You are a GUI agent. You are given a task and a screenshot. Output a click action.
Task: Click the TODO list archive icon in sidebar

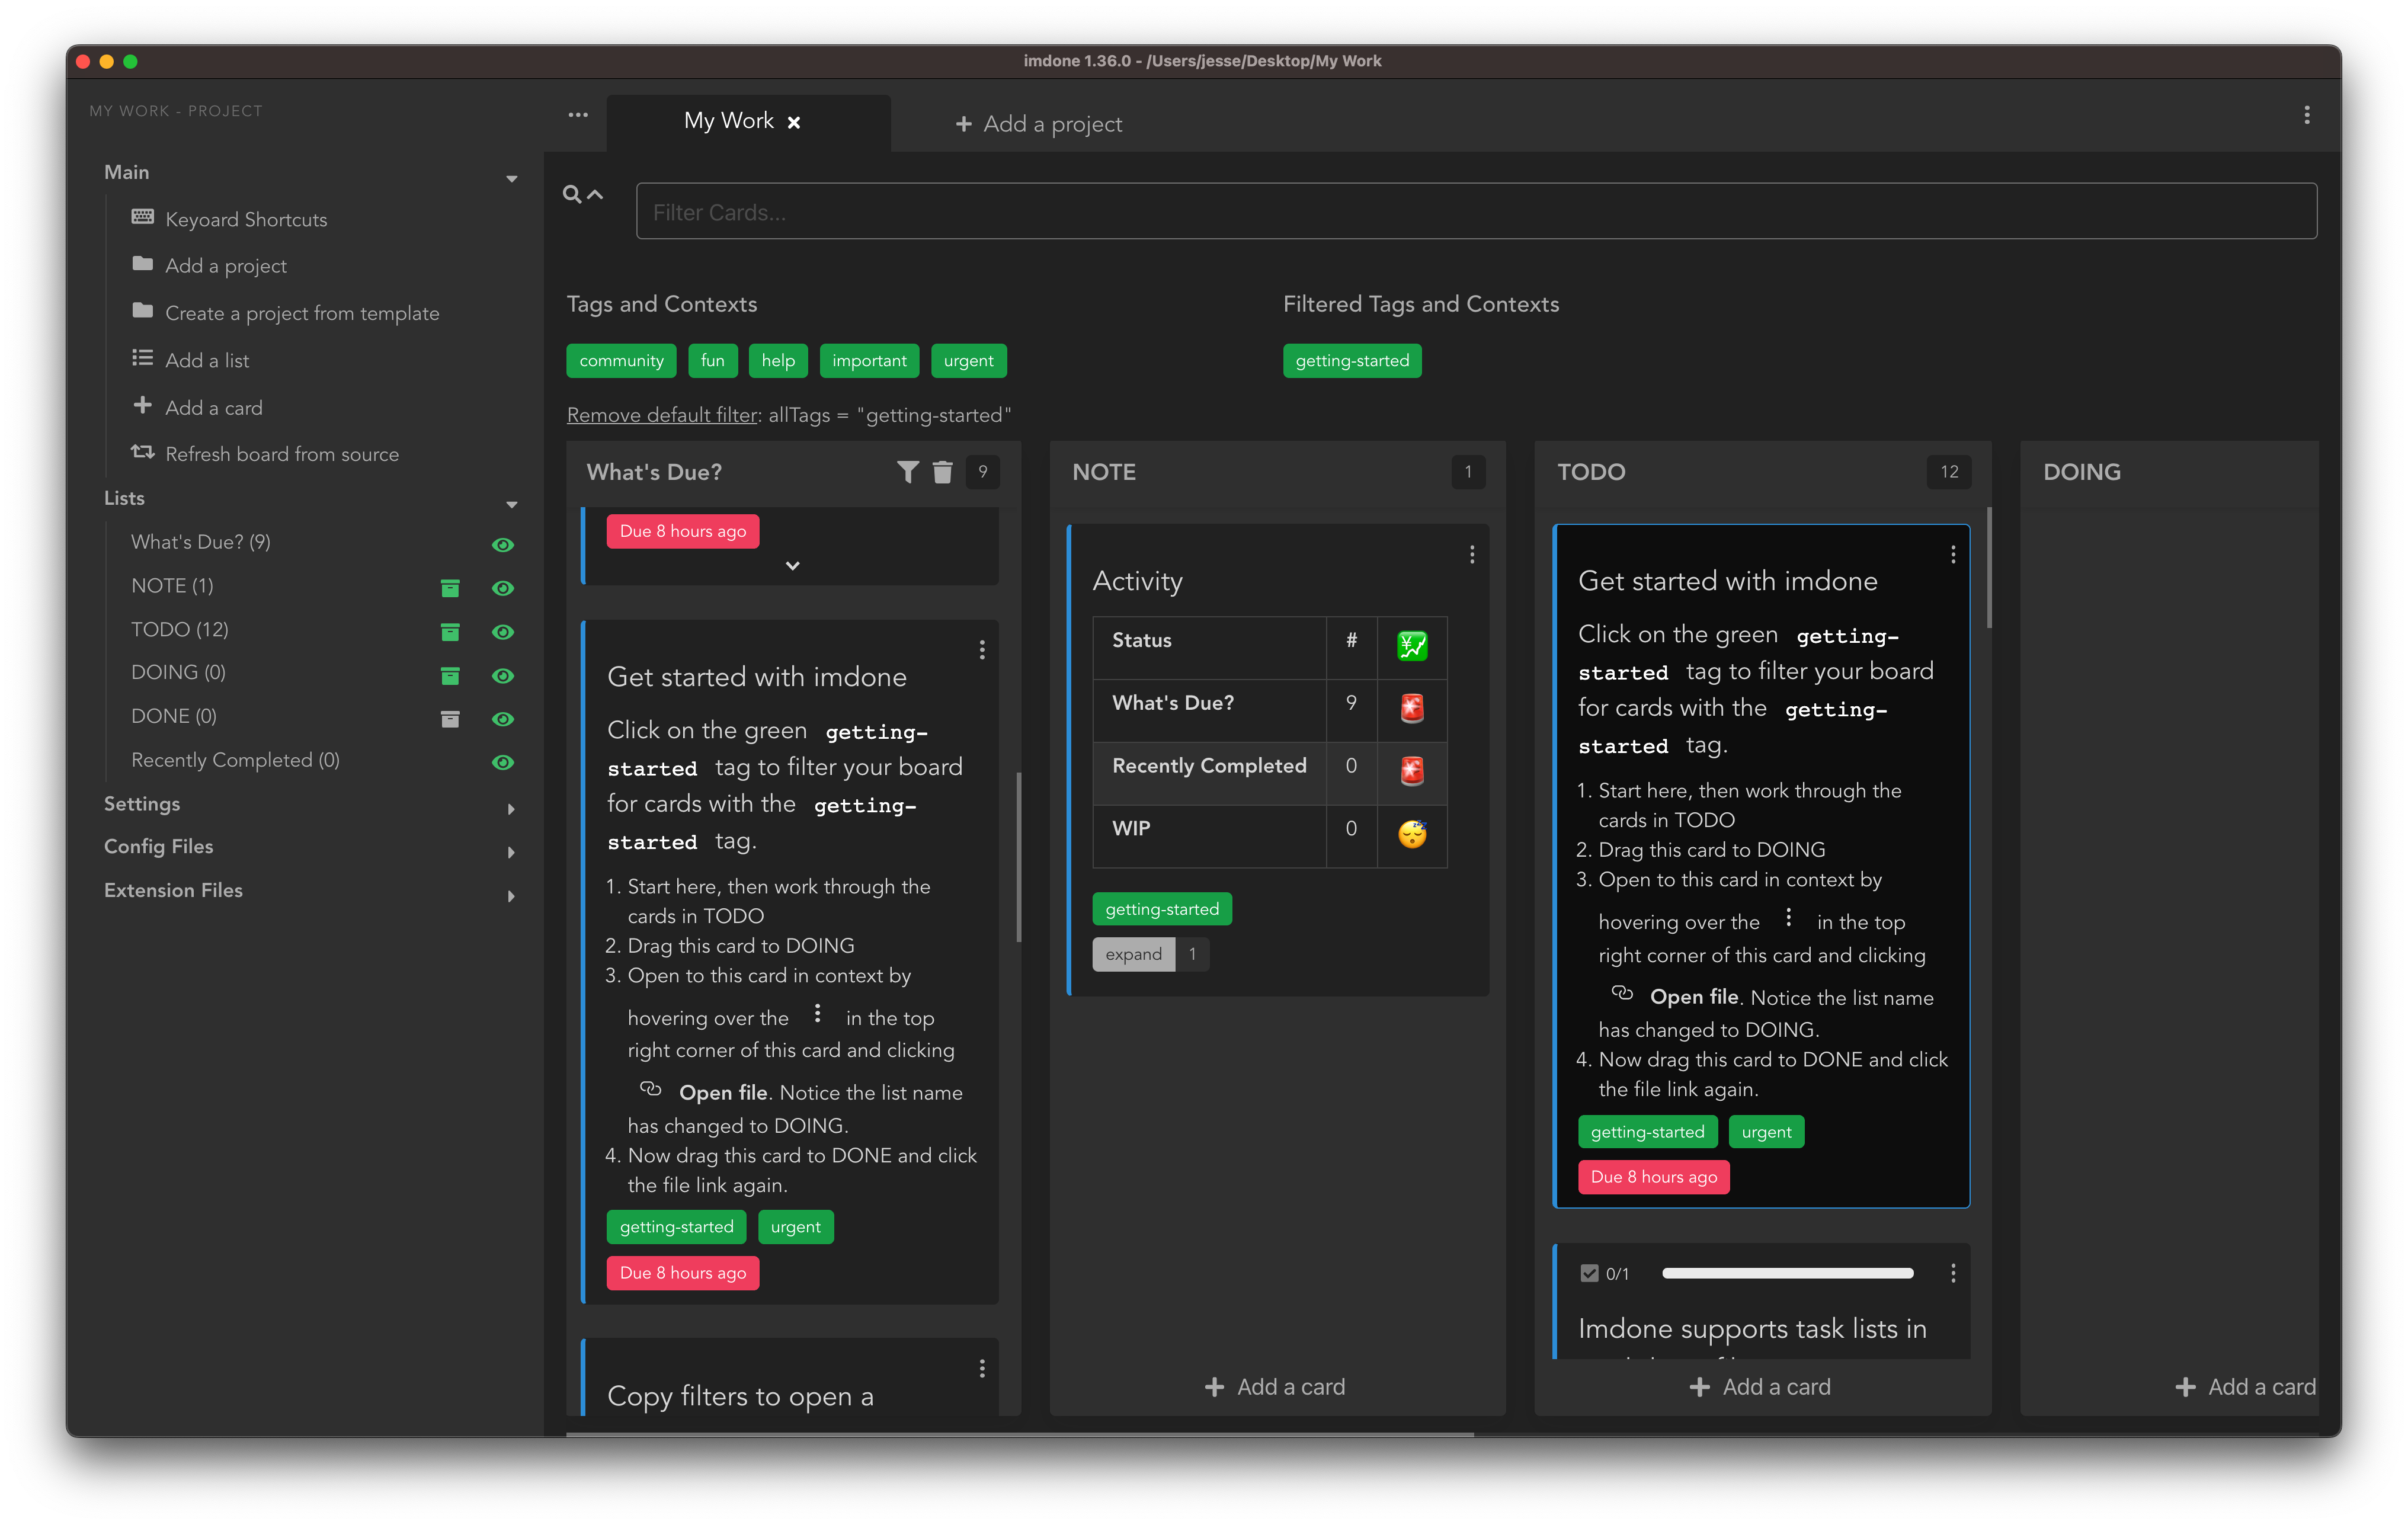coord(450,632)
